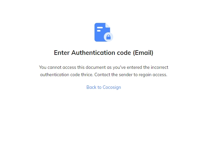This screenshot has width=209, height=144.
Task: Open the Back to Cocosign link
Action: click(x=104, y=87)
